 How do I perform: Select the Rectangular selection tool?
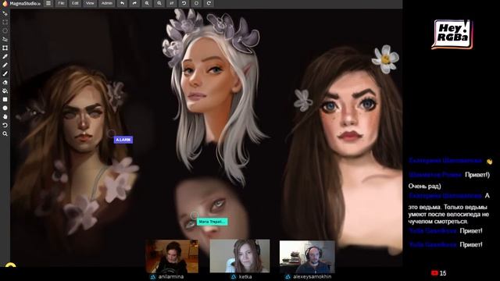point(5,23)
